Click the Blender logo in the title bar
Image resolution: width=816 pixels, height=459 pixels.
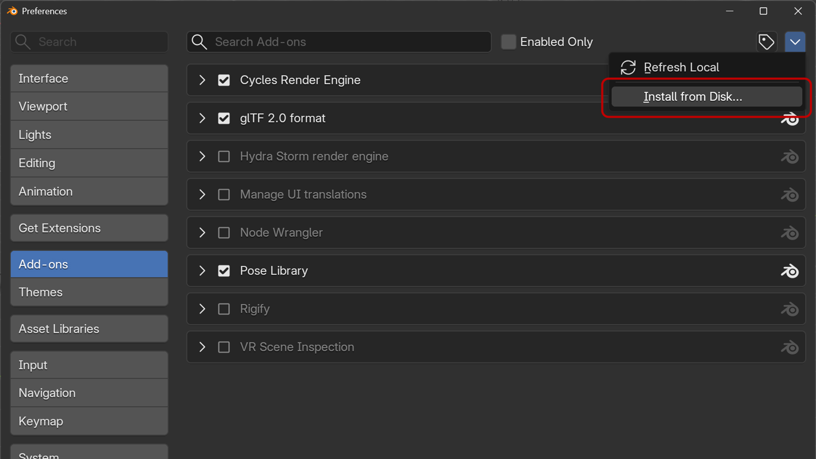click(12, 11)
